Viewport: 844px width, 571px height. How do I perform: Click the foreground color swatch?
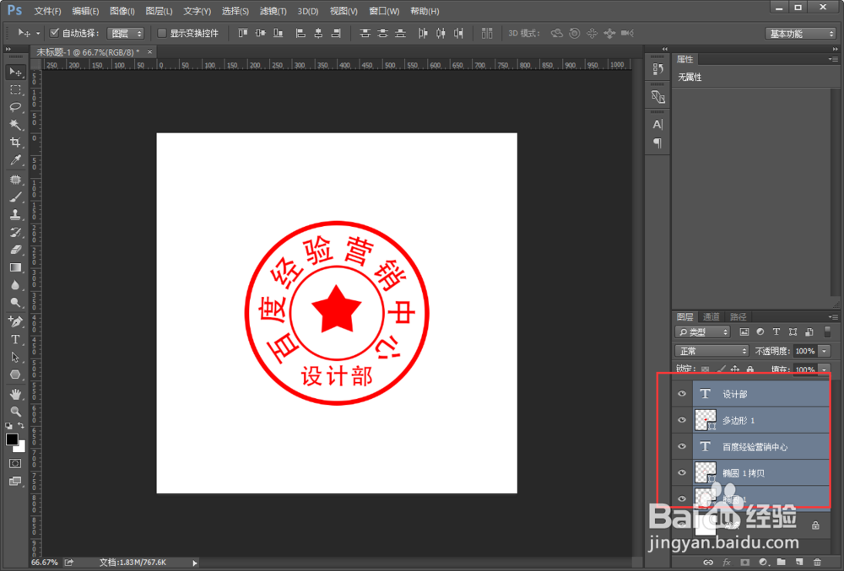pos(11,439)
